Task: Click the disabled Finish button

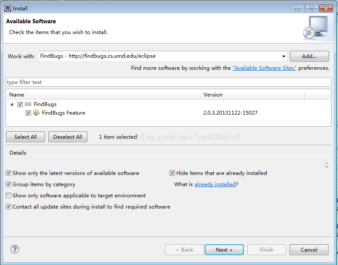Action: pos(266,250)
